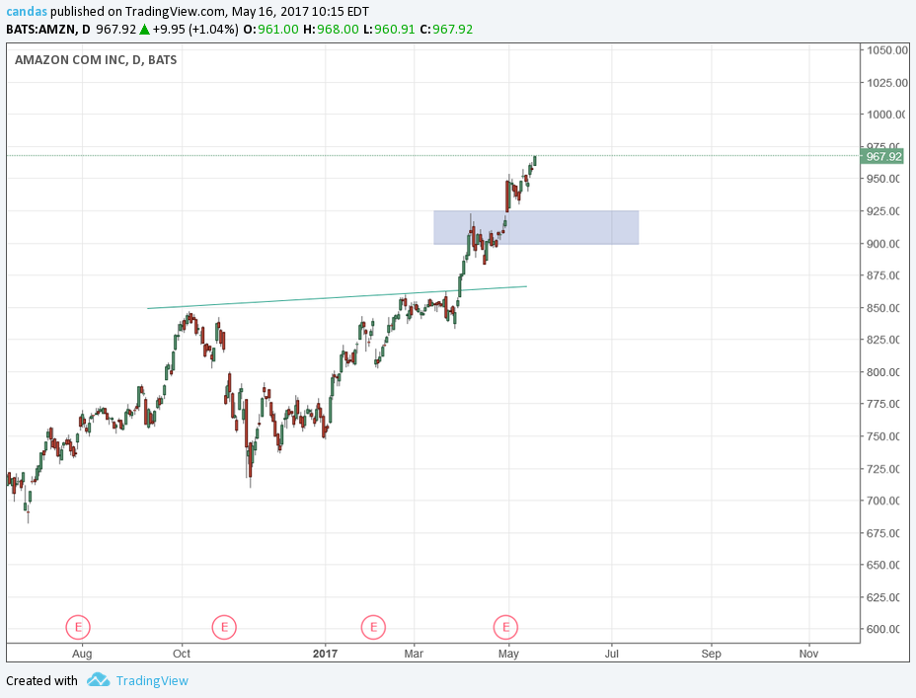Click the 1000.00 price axis label
The image size is (916, 698).
pyautogui.click(x=886, y=115)
